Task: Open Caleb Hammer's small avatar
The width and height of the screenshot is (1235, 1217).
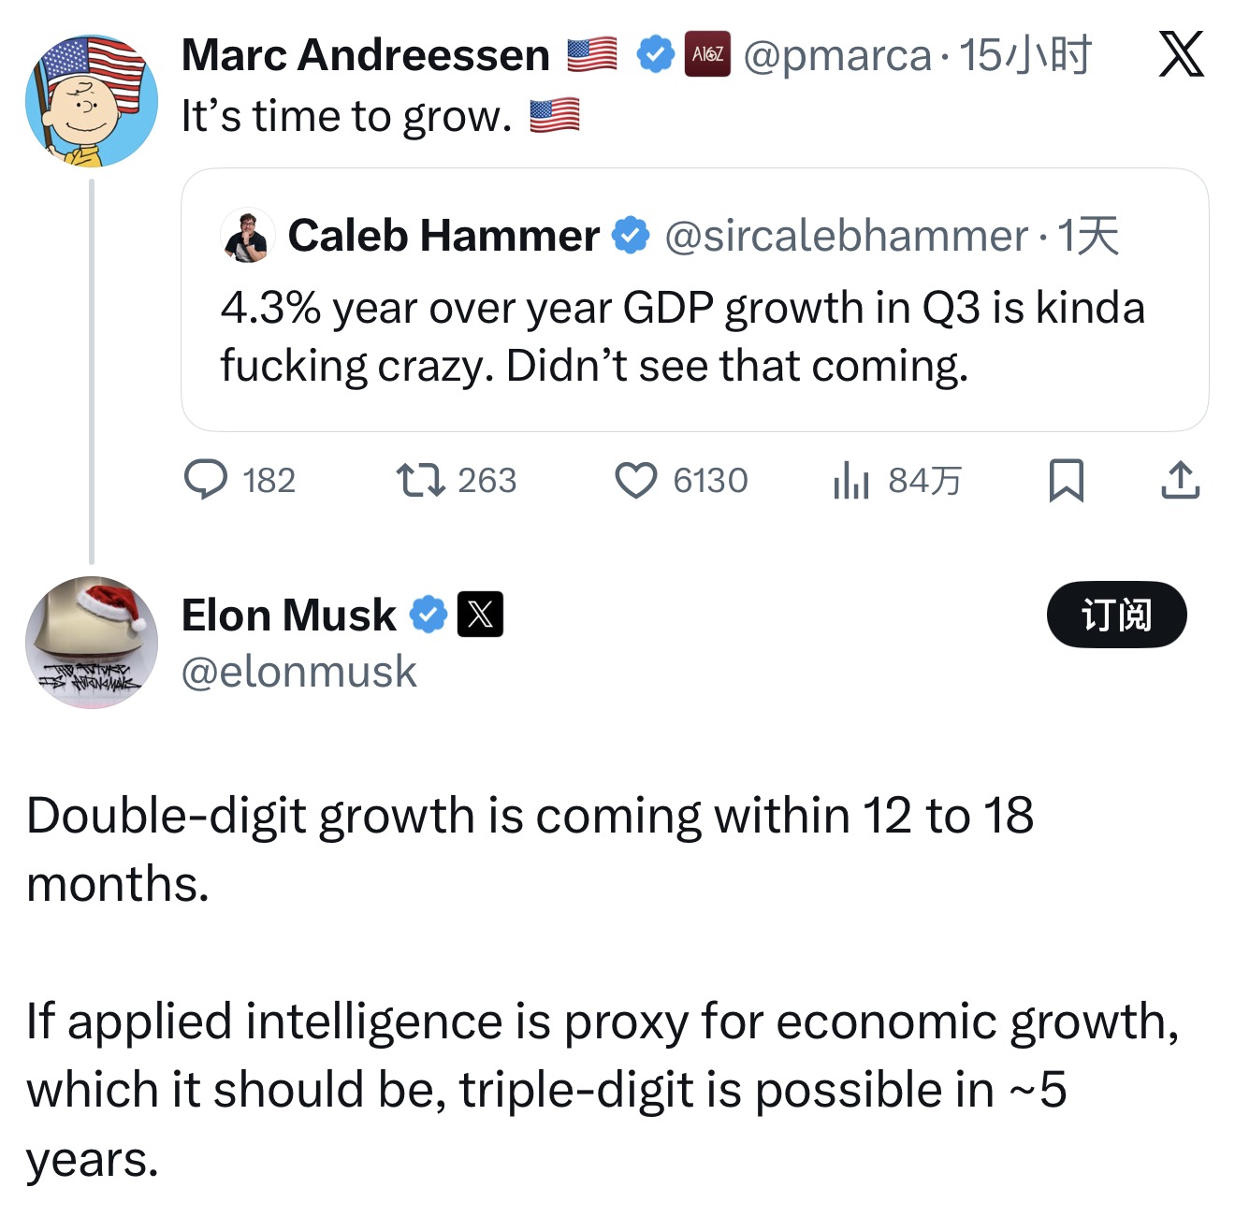Action: click(x=248, y=235)
